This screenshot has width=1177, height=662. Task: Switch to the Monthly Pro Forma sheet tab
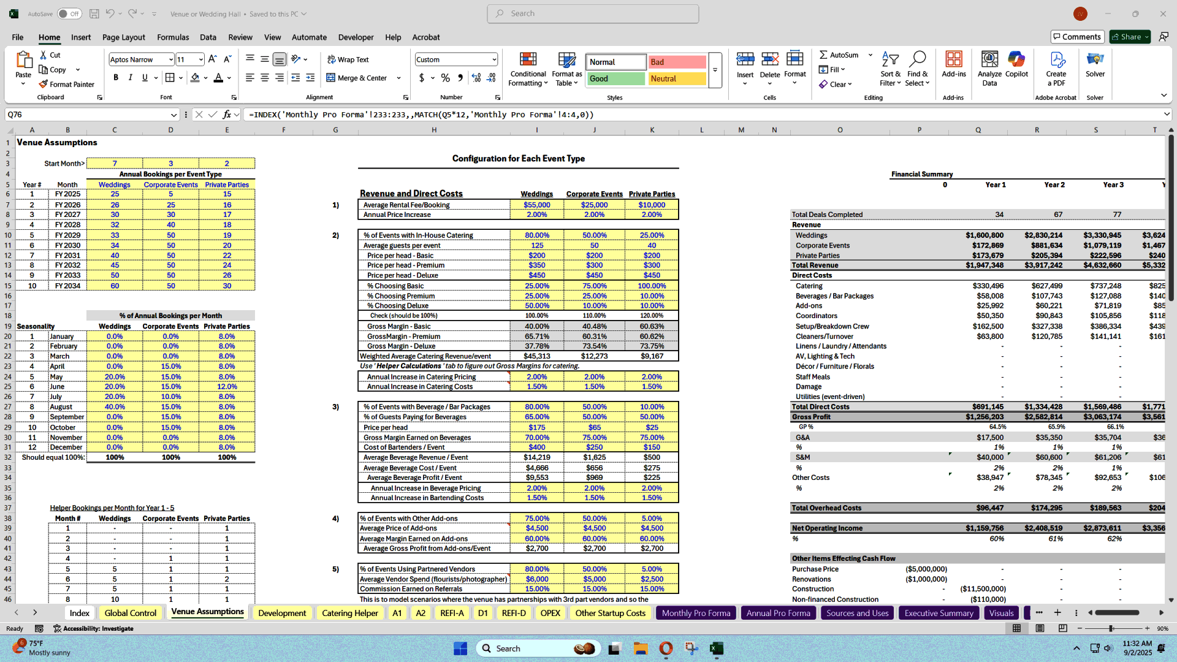tap(696, 613)
